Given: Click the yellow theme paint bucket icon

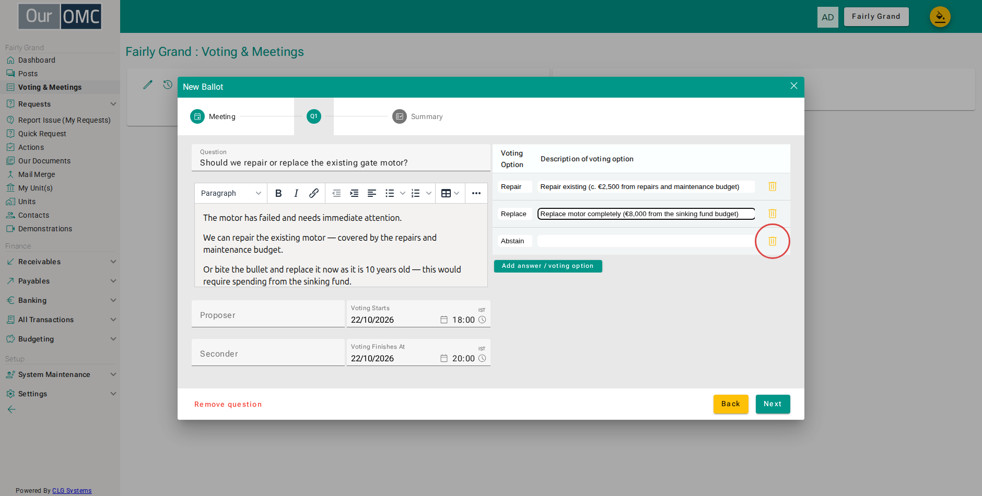Looking at the screenshot, I should [940, 17].
